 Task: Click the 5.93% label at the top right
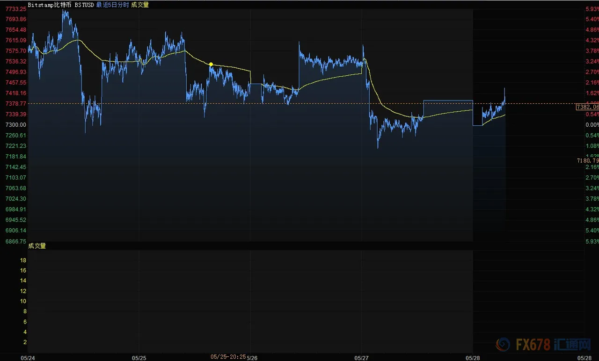tap(592, 9)
